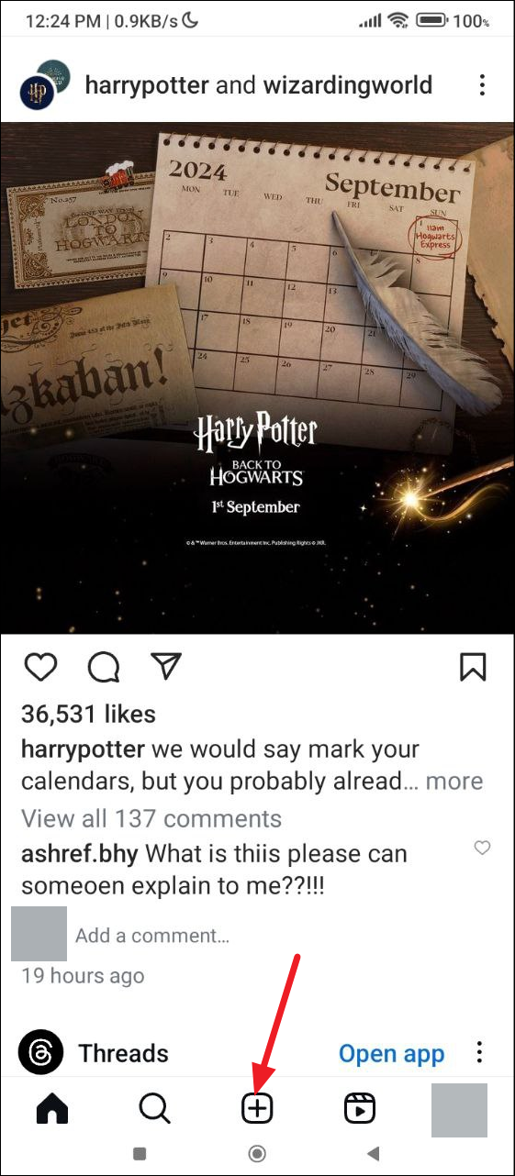Tap the create new post plus icon
Viewport: 515px width, 1176px height.
coord(258,1109)
